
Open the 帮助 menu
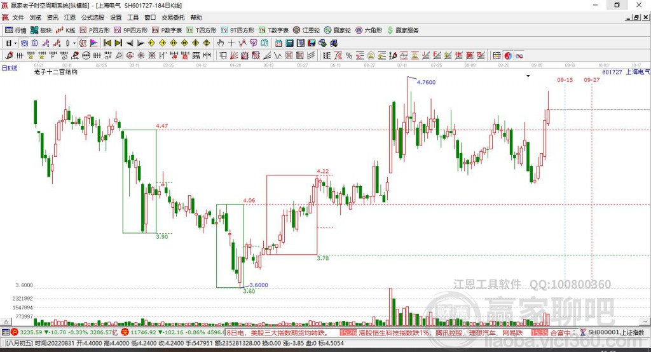point(196,17)
